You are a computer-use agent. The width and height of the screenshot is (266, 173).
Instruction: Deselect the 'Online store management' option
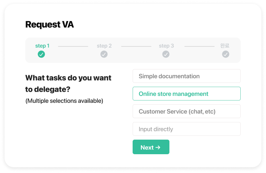pyautogui.click(x=186, y=94)
